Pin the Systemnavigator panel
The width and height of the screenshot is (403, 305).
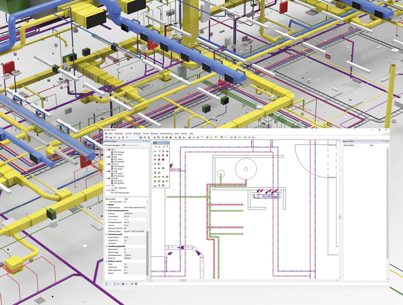pyautogui.click(x=144, y=141)
